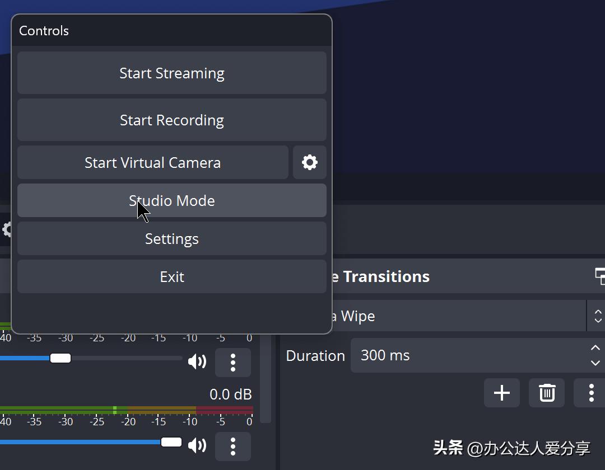Open transition properties three-dot menu
605x470 pixels.
click(590, 393)
